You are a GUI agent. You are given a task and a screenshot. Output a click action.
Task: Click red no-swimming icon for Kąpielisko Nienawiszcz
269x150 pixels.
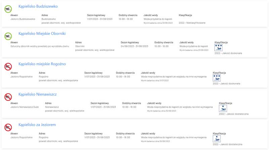(8, 97)
